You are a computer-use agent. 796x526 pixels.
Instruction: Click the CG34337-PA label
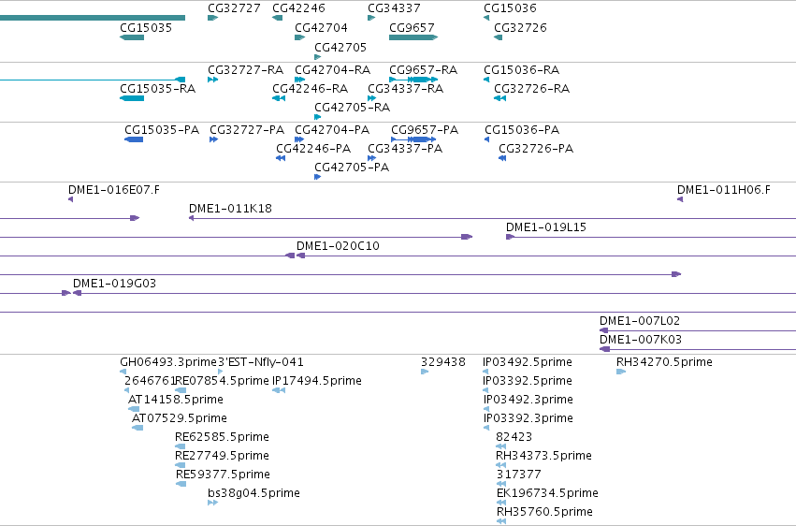click(405, 148)
